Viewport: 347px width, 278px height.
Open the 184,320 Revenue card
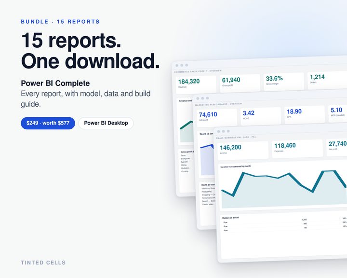coord(196,84)
